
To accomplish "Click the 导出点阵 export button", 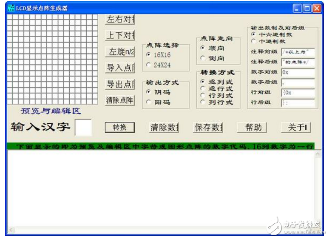I will [120, 84].
